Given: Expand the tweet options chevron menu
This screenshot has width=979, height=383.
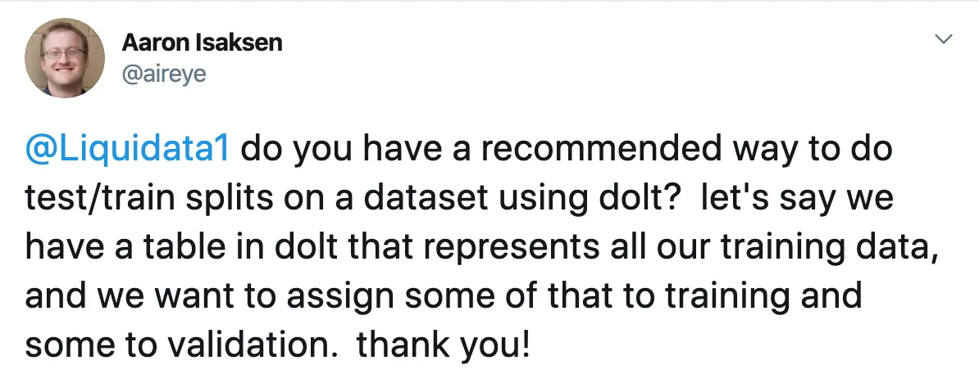Looking at the screenshot, I should click(x=944, y=39).
